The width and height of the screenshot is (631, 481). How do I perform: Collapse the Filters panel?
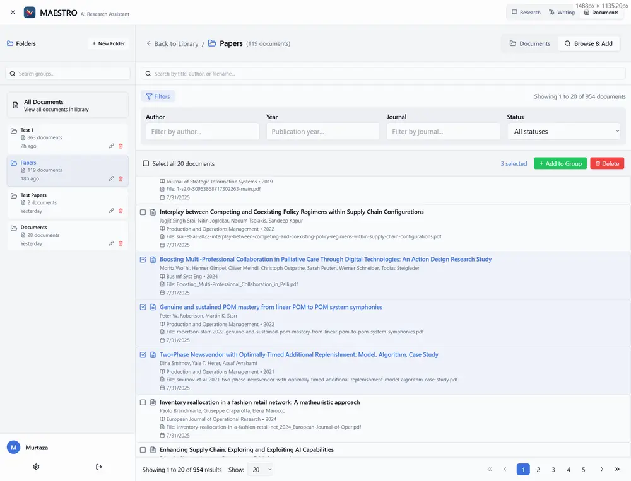point(158,96)
